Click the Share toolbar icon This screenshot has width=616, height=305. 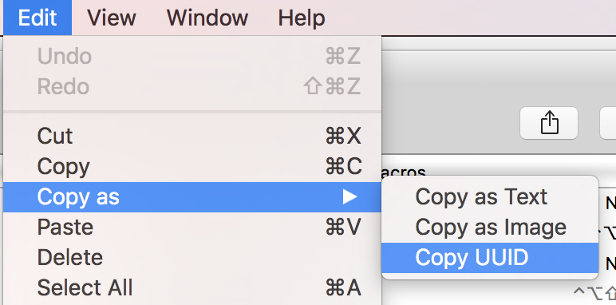pyautogui.click(x=549, y=123)
